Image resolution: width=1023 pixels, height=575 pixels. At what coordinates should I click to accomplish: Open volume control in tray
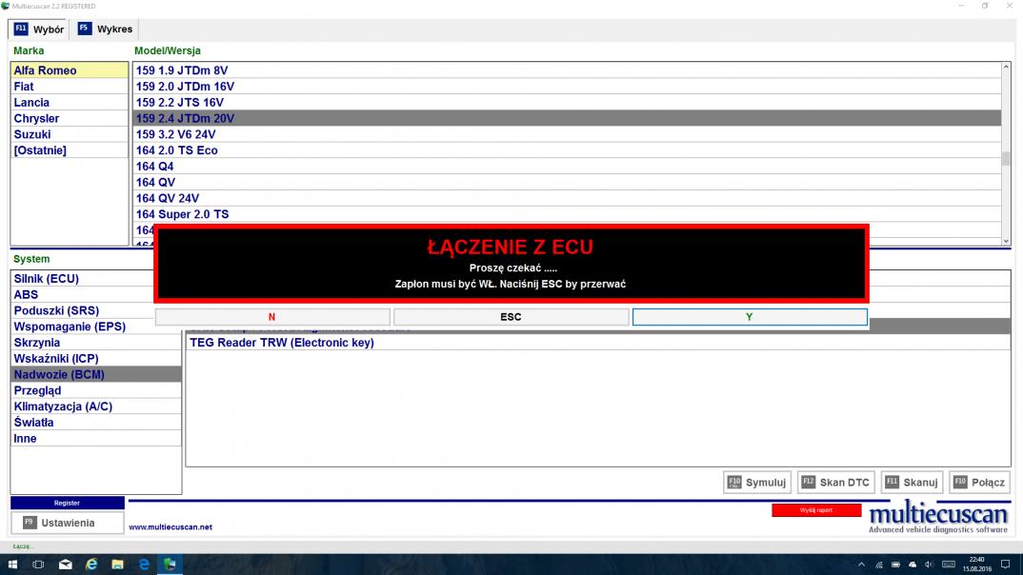(x=929, y=565)
